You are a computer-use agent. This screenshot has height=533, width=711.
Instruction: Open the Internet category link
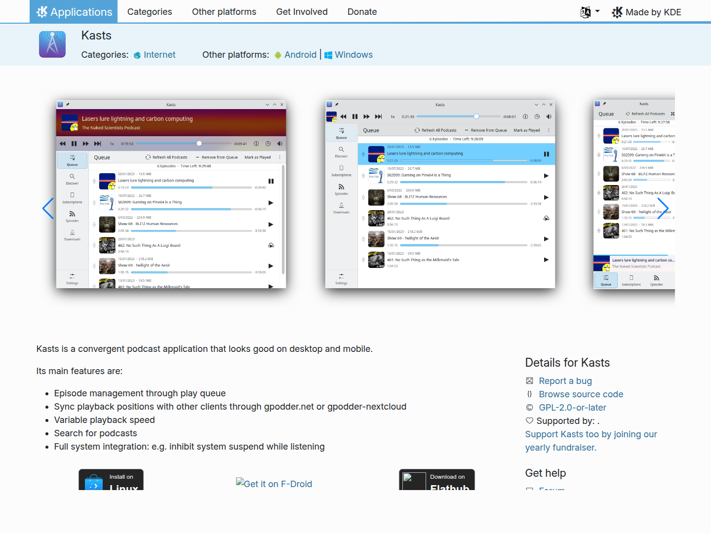159,55
